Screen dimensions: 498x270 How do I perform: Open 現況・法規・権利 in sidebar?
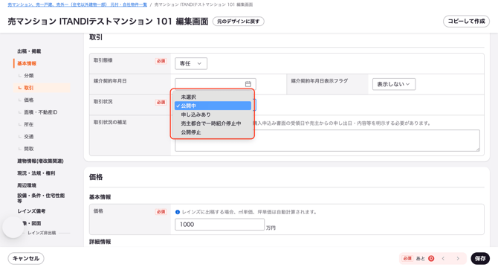pyautogui.click(x=36, y=173)
